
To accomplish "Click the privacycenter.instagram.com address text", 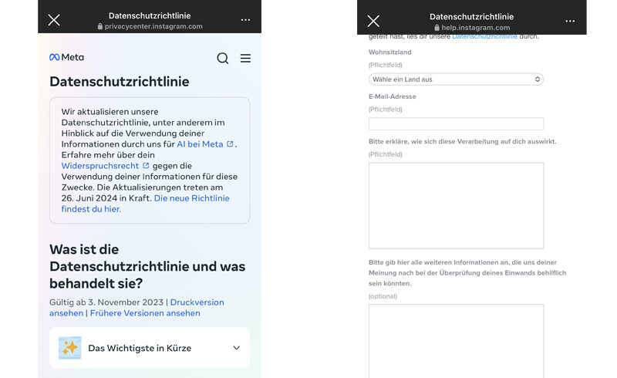I will tap(153, 26).
